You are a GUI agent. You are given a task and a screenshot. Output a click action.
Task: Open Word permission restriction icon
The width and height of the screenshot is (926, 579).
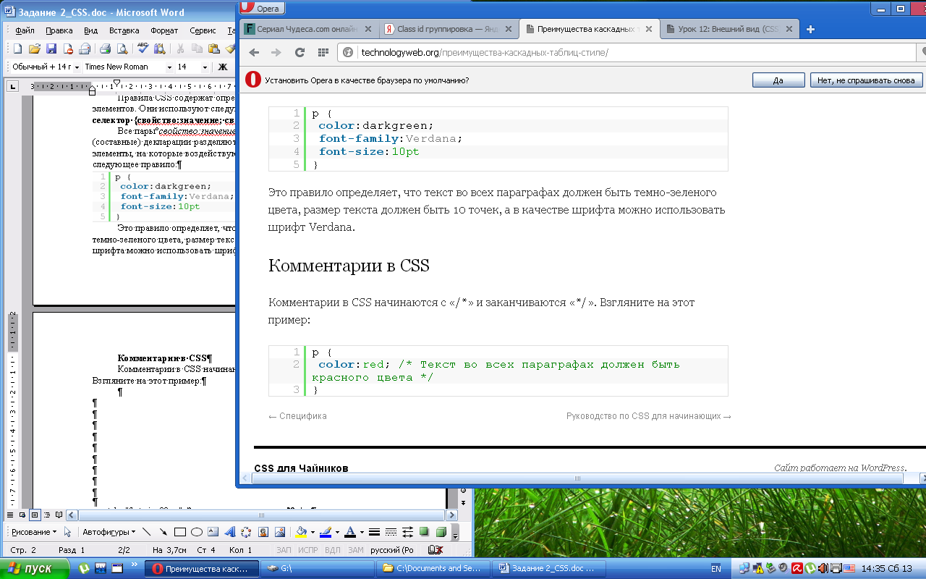(x=68, y=49)
